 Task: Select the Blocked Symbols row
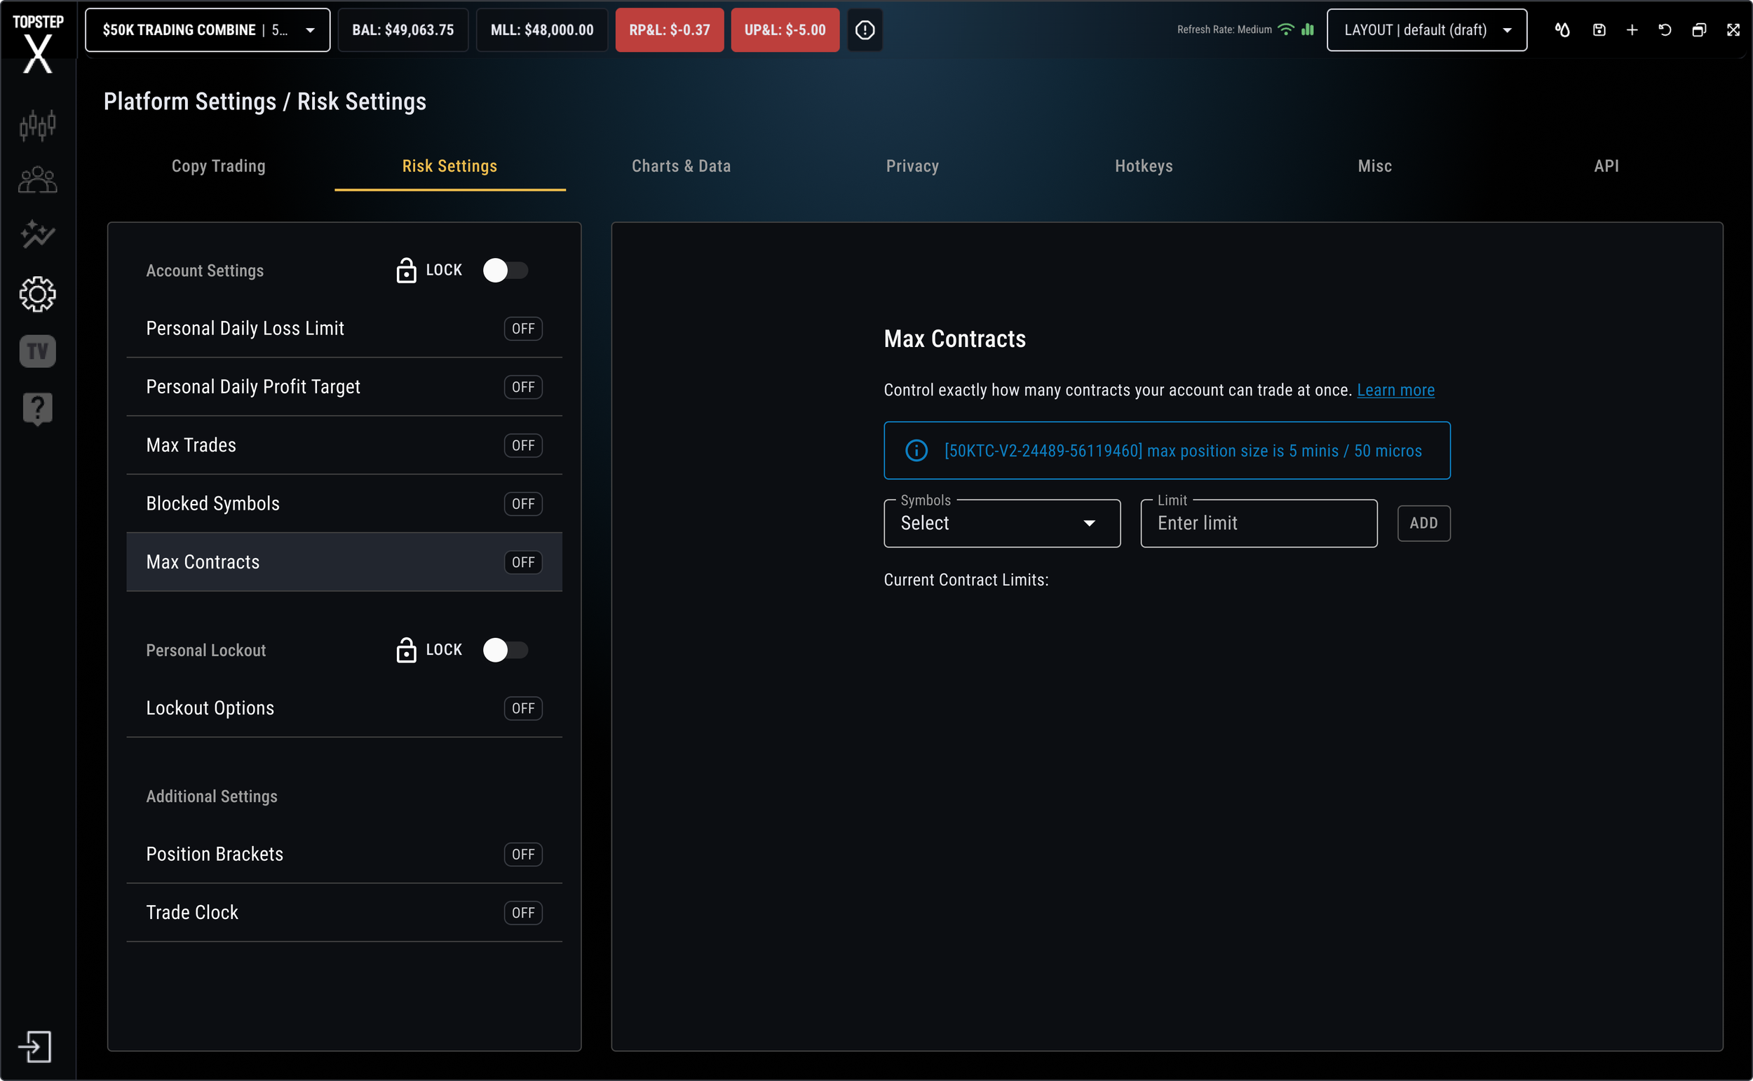344,504
